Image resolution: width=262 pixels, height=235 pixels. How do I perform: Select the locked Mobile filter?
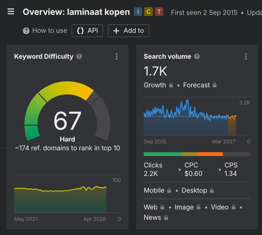[154, 190]
